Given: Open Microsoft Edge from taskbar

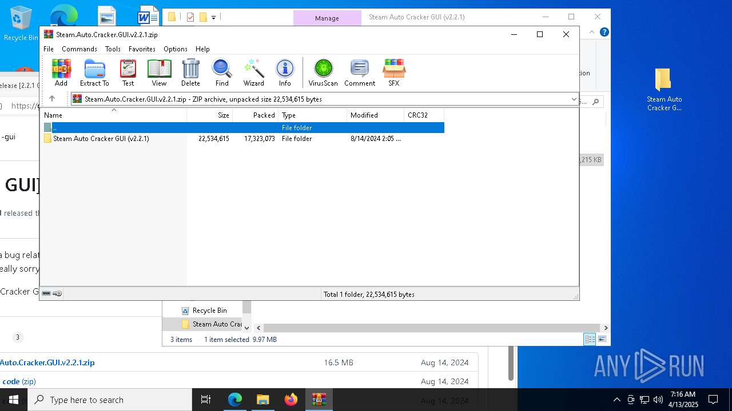Looking at the screenshot, I should [235, 400].
